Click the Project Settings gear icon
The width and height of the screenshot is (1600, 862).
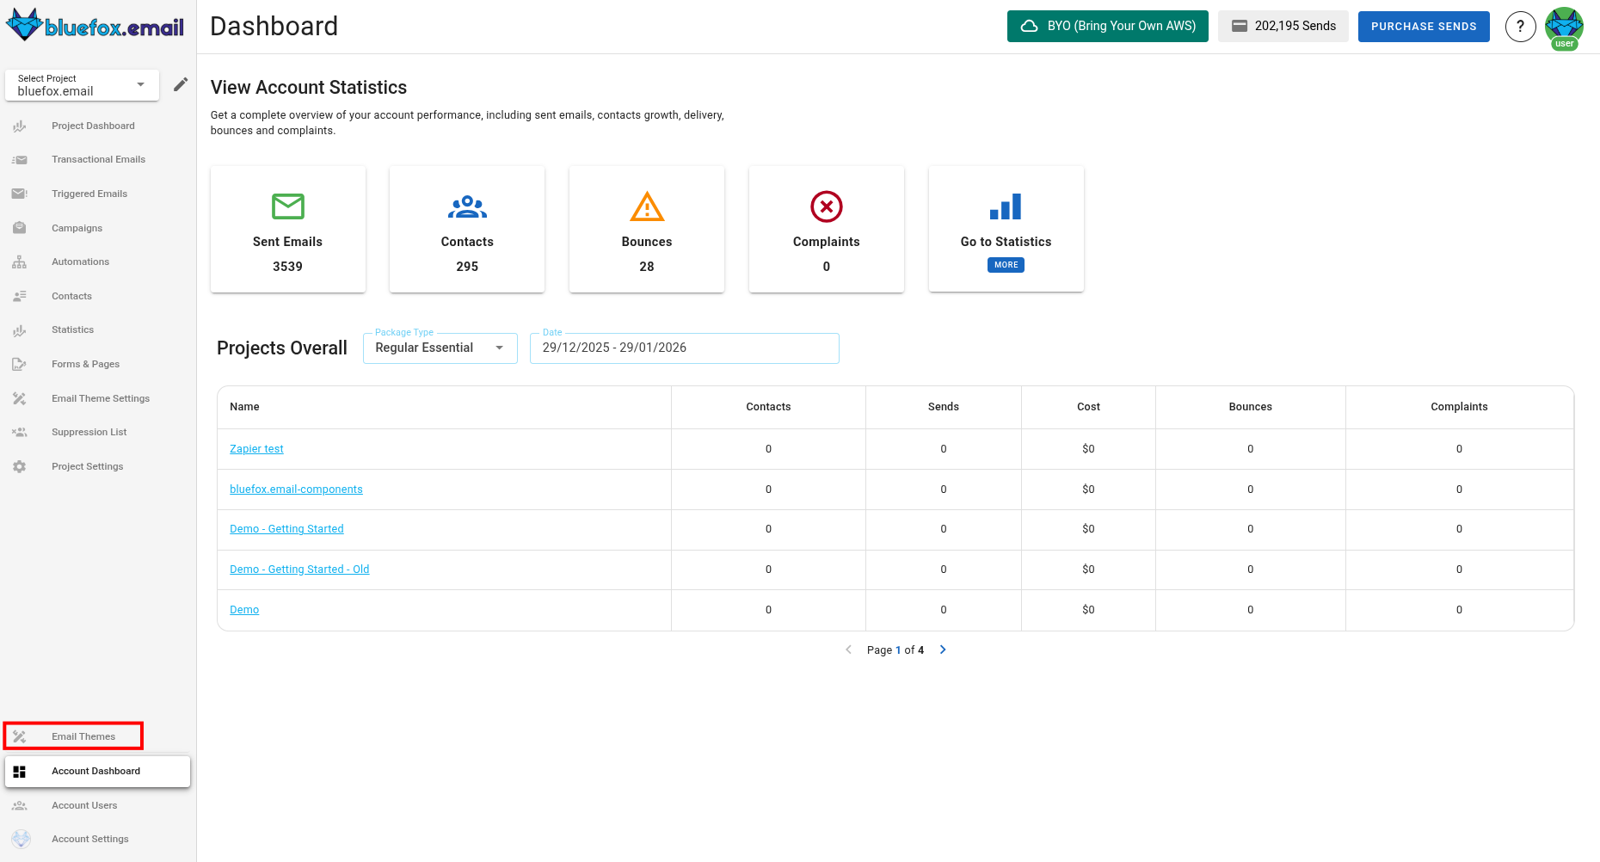[19, 465]
